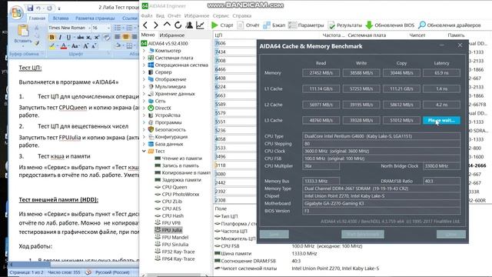Toggle strikethrough formatting in Word
This screenshot has width=492, height=277.
pos(80,37)
